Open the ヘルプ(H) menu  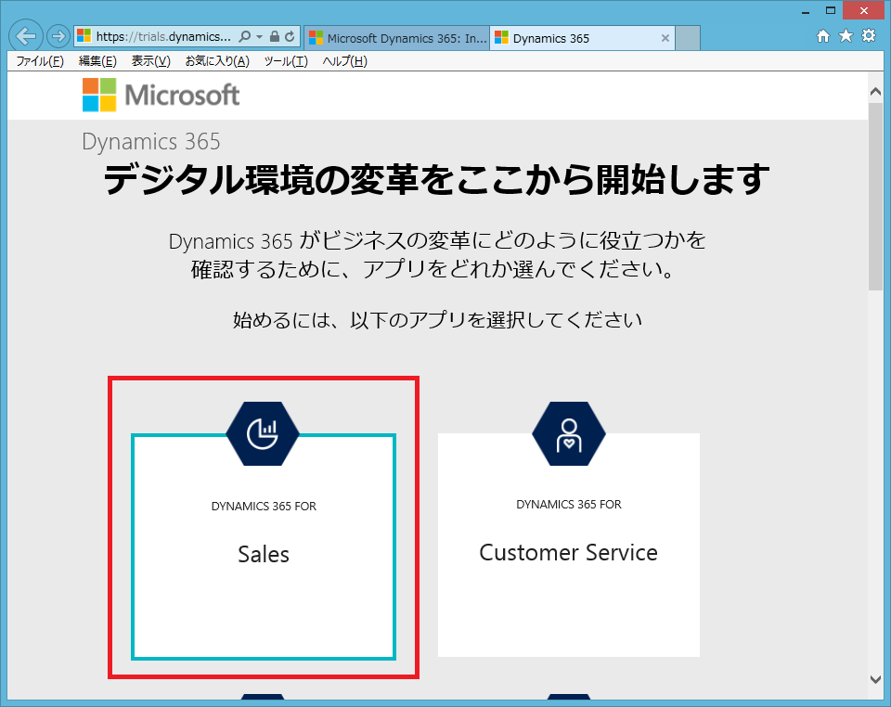point(345,61)
